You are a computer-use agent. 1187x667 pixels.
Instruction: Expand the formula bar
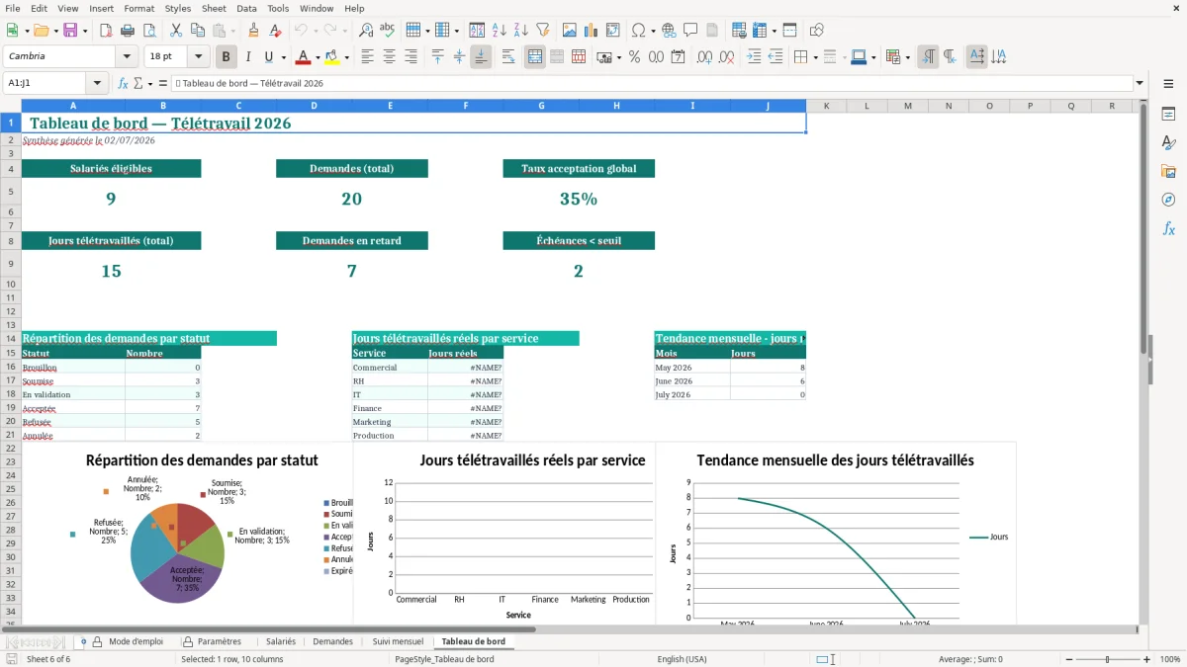(1140, 83)
